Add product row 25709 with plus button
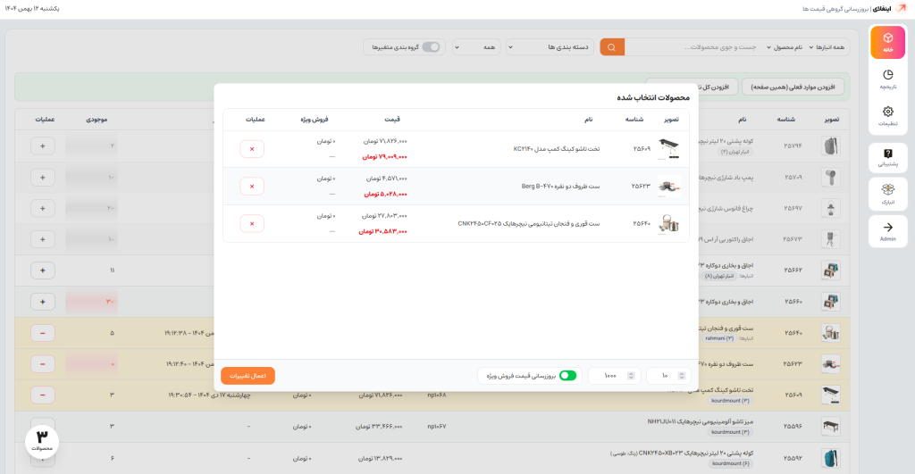This screenshot has height=474, width=915. [x=43, y=178]
